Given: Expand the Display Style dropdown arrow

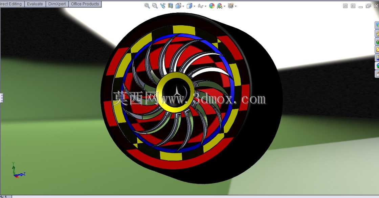Looking at the screenshot, I should (x=194, y=6).
